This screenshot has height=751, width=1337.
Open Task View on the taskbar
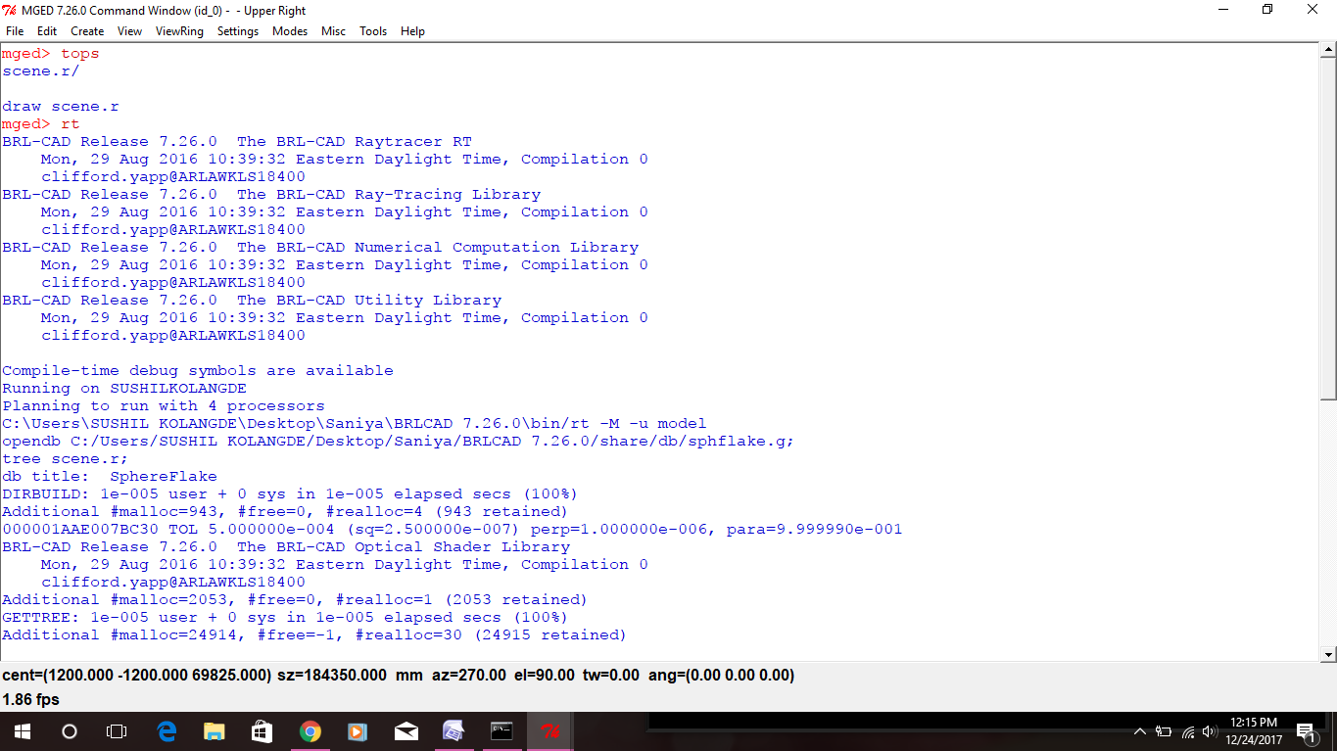[117, 731]
